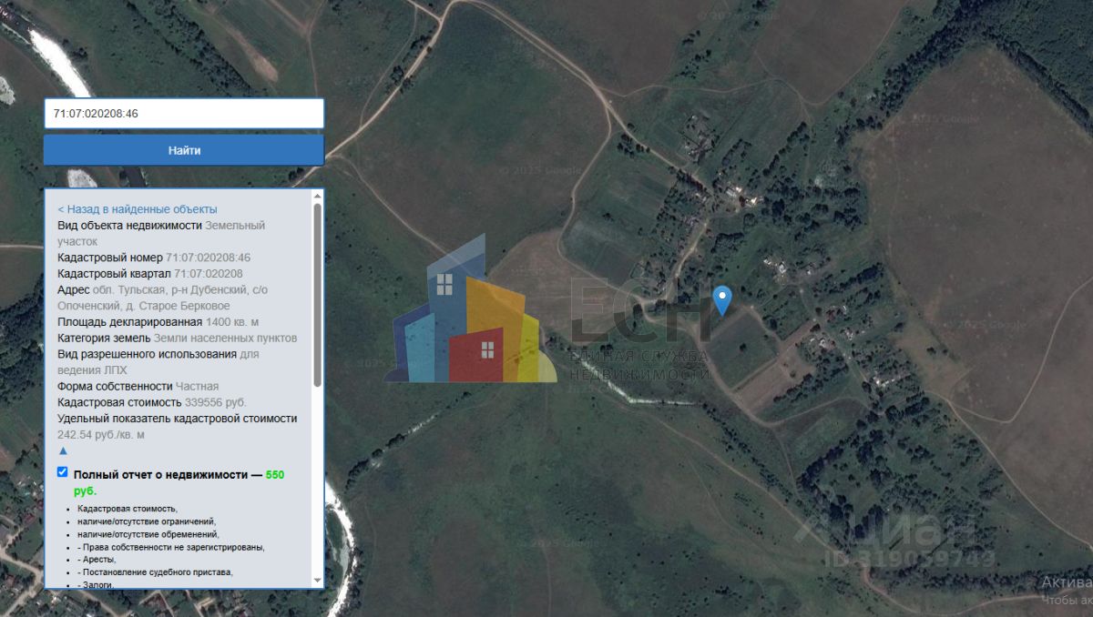
Task: Select the Кадастровый квартал 71:07:020208 line
Action: pos(150,273)
